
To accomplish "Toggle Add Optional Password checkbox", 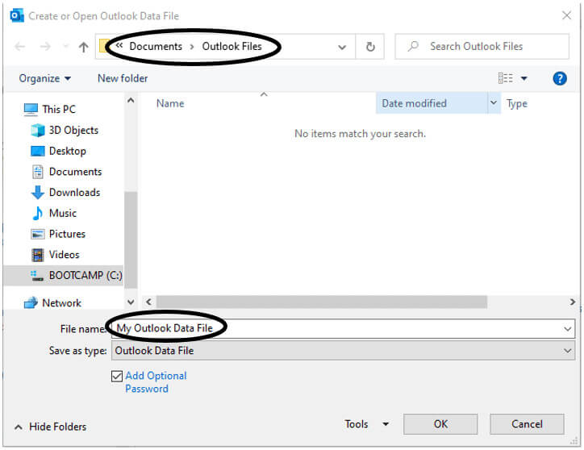I will pyautogui.click(x=117, y=377).
